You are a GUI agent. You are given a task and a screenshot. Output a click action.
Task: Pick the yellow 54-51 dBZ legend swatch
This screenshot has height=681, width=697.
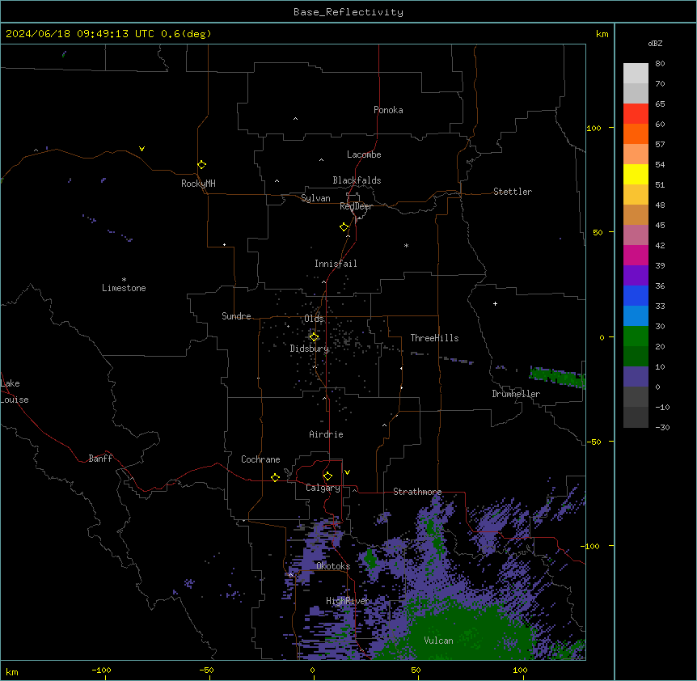(636, 174)
